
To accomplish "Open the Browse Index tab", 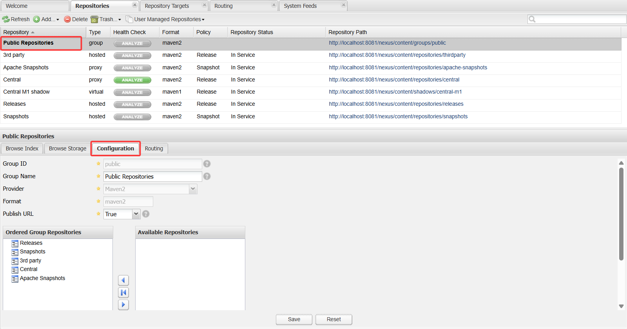I will [22, 148].
